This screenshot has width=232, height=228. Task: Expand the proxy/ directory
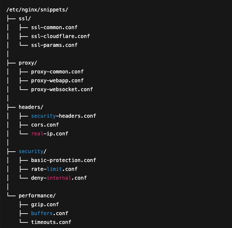28,63
